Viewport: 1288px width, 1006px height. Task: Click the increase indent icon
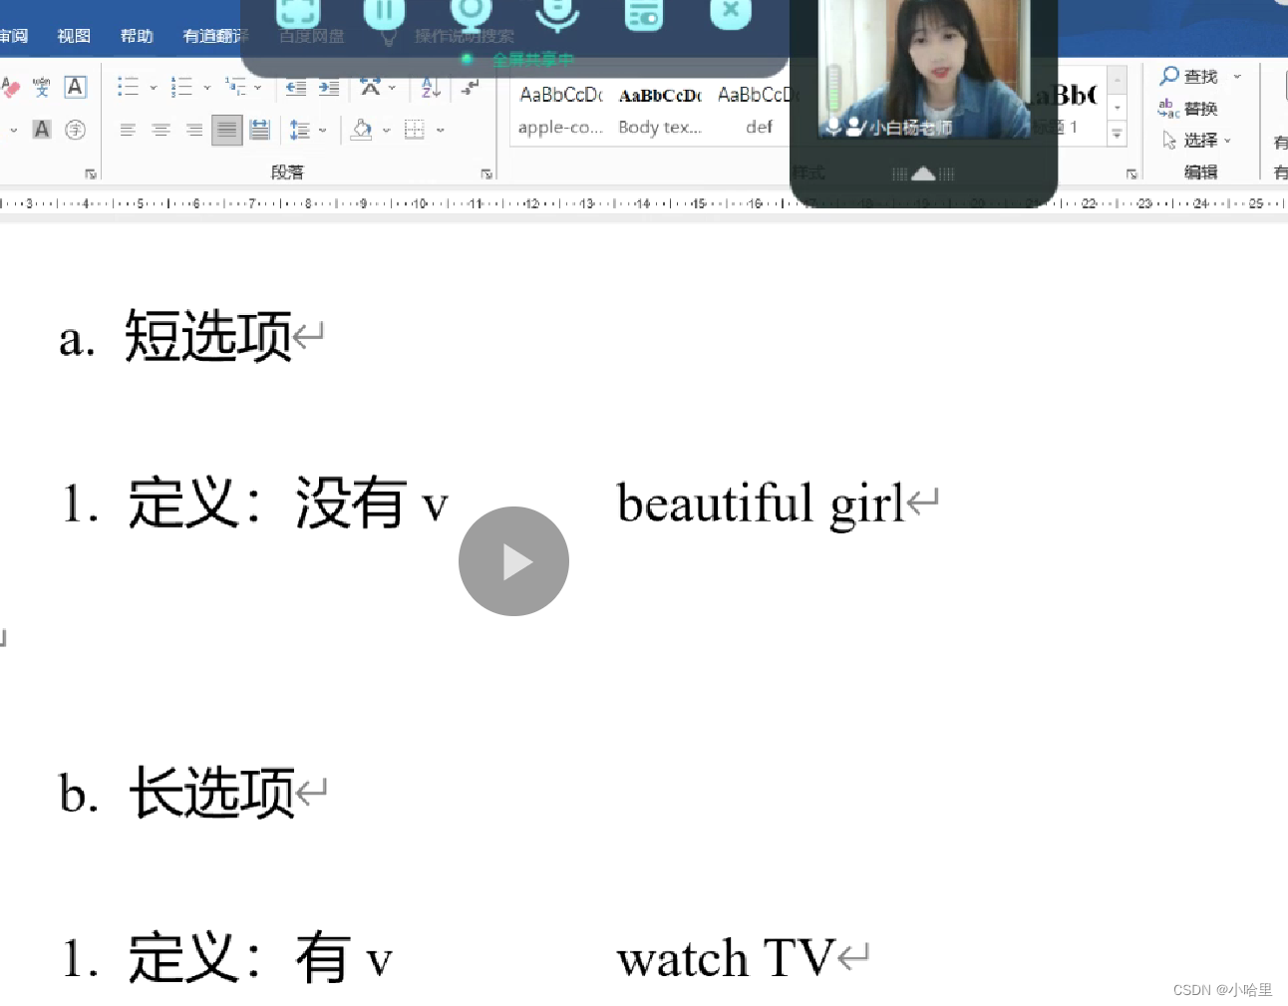click(329, 88)
